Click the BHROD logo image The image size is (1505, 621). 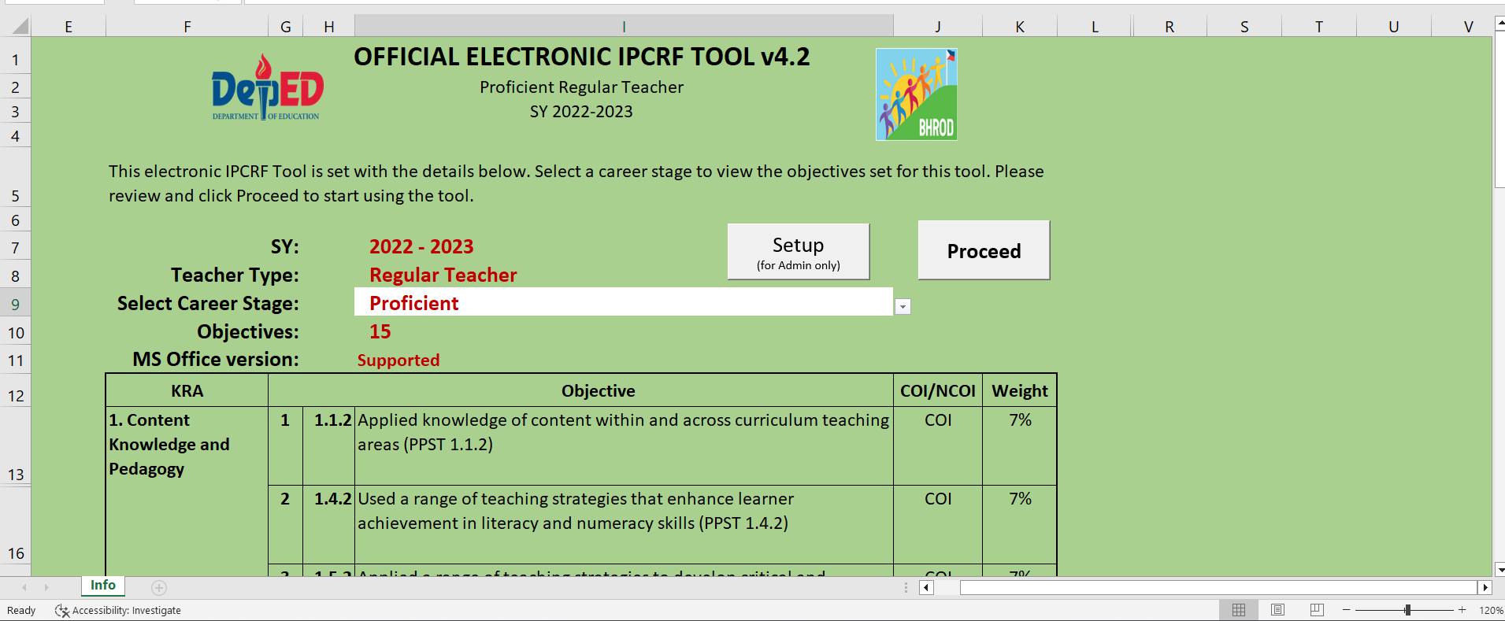tap(917, 94)
